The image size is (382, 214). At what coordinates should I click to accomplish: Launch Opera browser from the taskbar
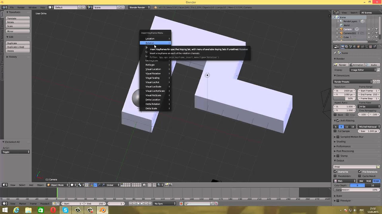click(53, 210)
